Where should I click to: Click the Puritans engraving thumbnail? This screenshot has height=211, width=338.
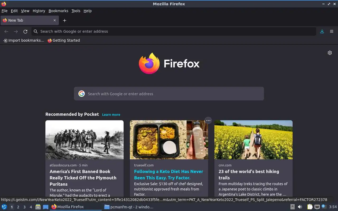[84, 140]
